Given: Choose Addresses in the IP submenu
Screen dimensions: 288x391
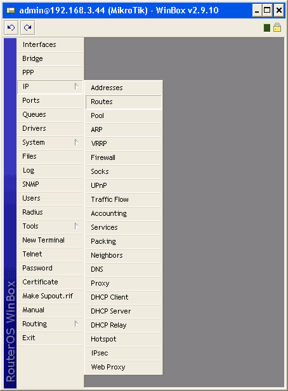Looking at the screenshot, I should 124,88.
